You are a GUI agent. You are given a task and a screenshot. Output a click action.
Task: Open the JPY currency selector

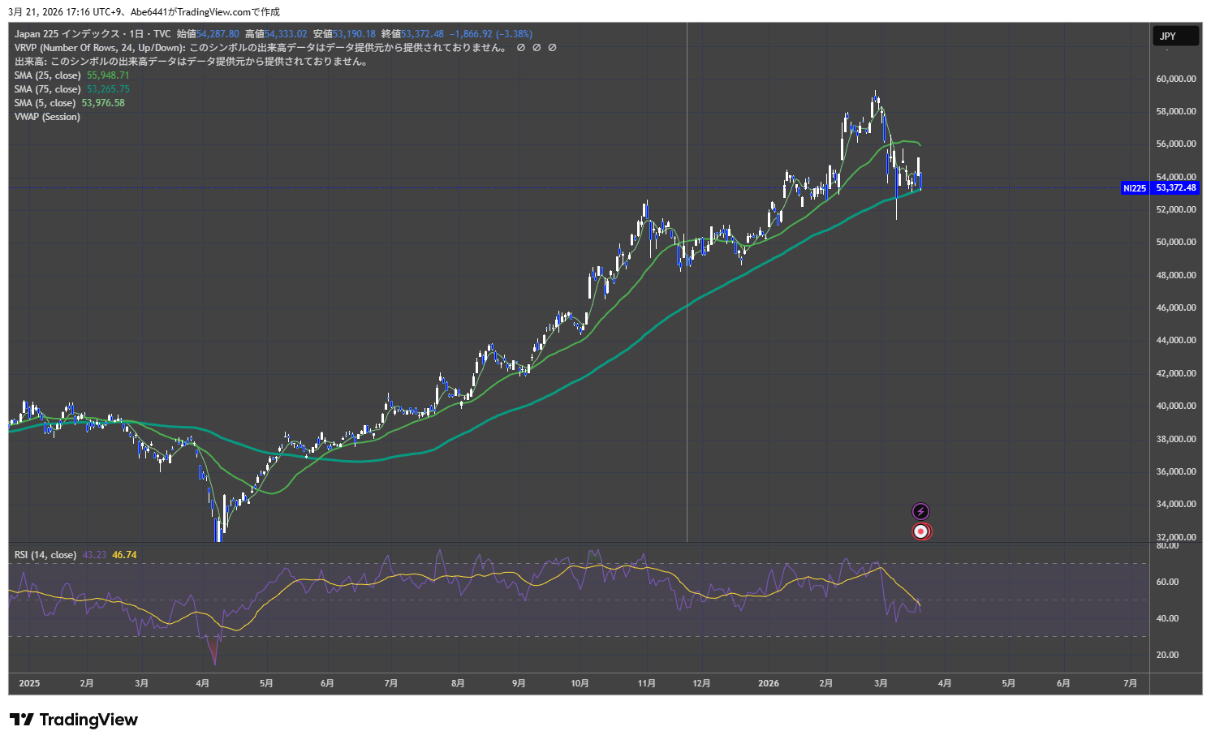[x=1174, y=36]
